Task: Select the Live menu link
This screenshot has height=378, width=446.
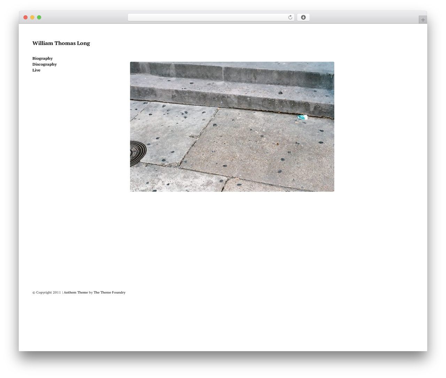Action: 36,70
